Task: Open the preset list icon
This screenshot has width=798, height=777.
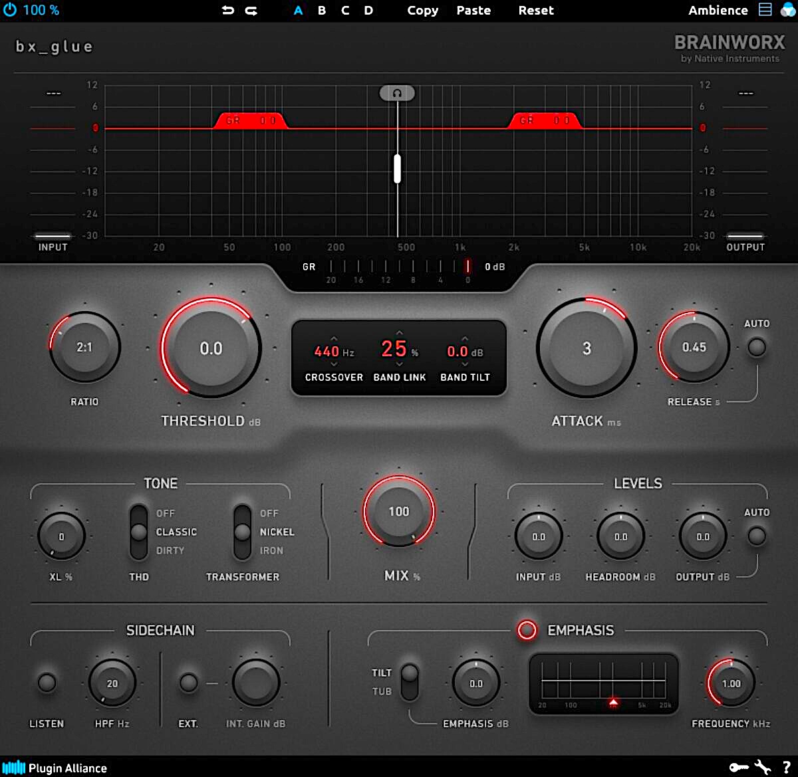Action: (x=765, y=10)
